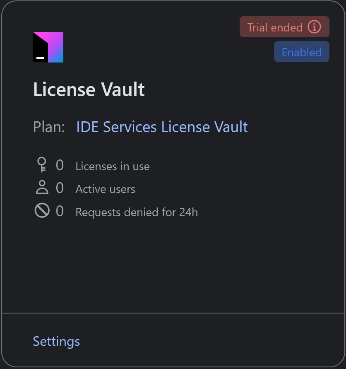Expand the Trial ended notice
Screen dimensions: 346x369
pyautogui.click(x=284, y=27)
